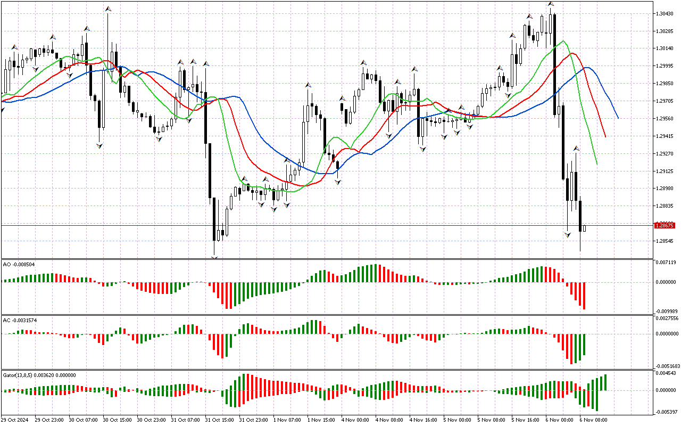Click the 1.28835 price scale label
The height and width of the screenshot is (426, 681).
(665, 206)
